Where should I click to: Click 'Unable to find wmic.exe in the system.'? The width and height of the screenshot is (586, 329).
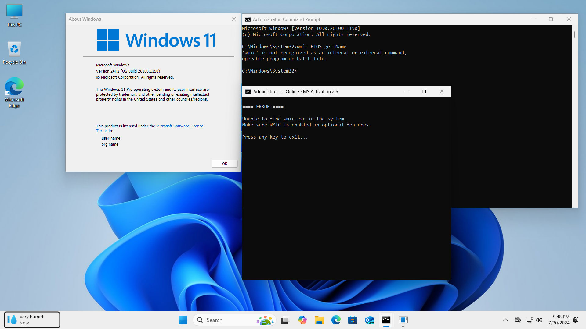tap(294, 119)
